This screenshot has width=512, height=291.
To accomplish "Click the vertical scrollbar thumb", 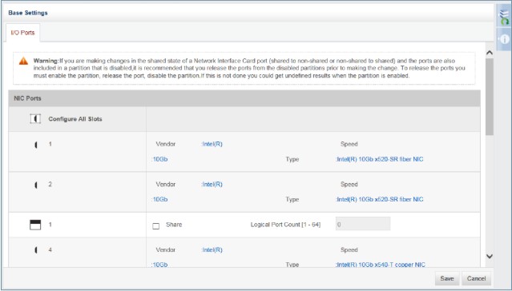I will (x=489, y=97).
